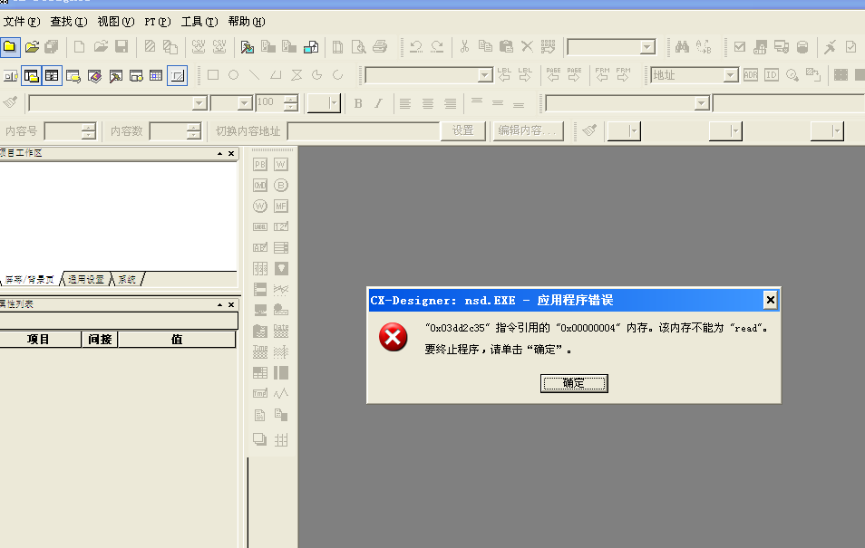865x548 pixels.
Task: Click the ID display toolbar icon
Action: [772, 75]
